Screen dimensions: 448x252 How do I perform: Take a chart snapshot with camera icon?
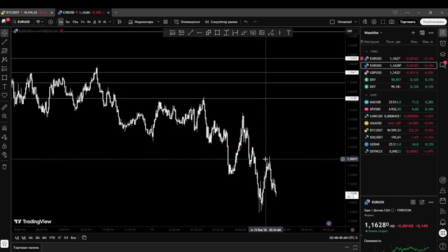pyautogui.click(x=392, y=22)
